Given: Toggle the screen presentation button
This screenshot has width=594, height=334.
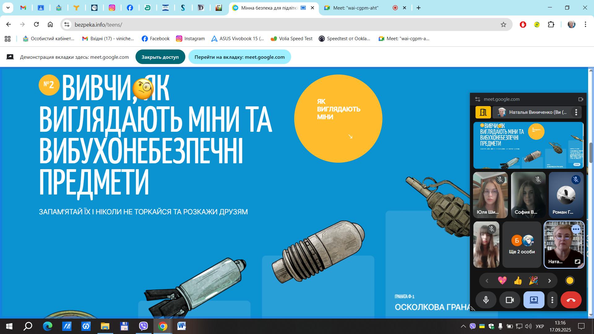Looking at the screenshot, I should [534, 300].
